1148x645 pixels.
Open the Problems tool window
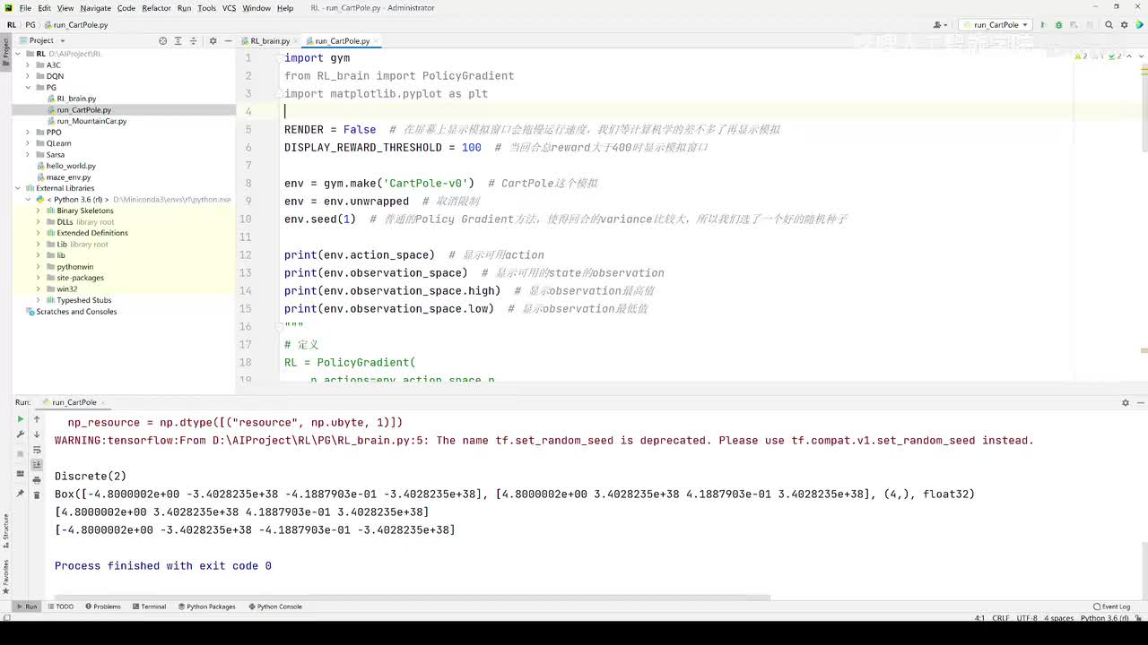(x=102, y=606)
